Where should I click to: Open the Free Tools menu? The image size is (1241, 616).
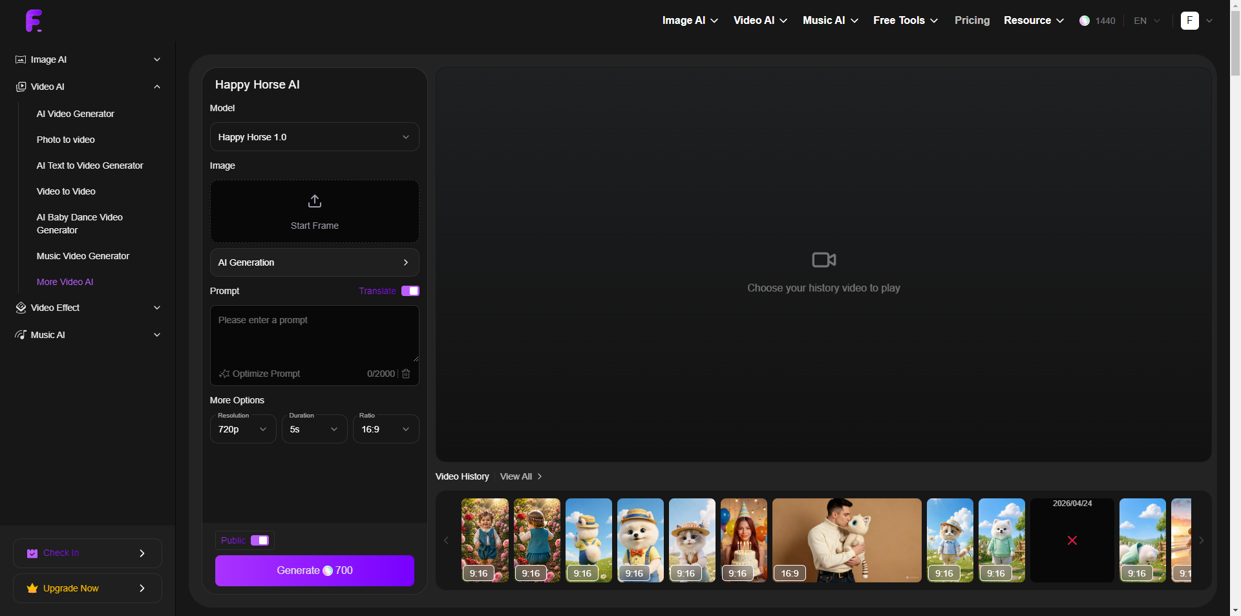pyautogui.click(x=905, y=21)
